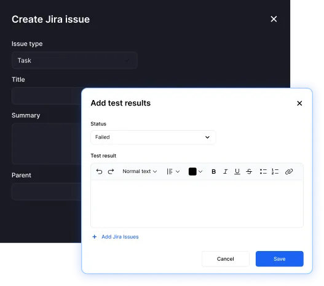Viewport: 324px width, 286px height.
Task: Open the Status dropdown showing Failed
Action: point(153,137)
